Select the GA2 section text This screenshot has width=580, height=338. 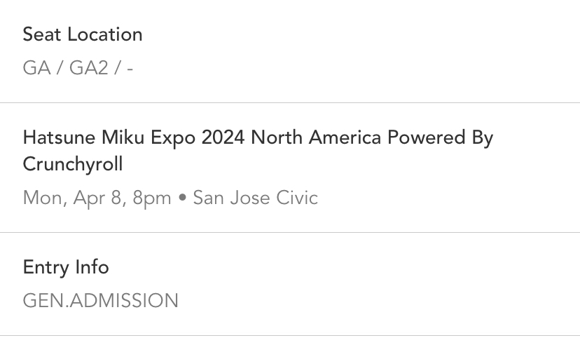pyautogui.click(x=88, y=69)
